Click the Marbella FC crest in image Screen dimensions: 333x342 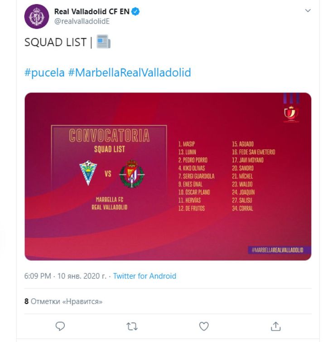[88, 173]
